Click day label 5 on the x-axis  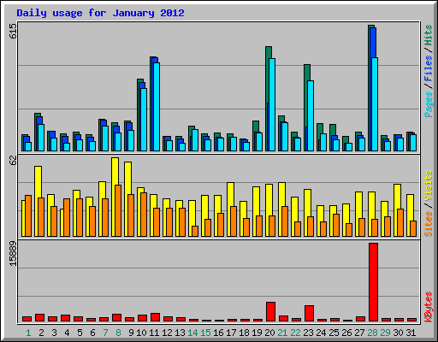(x=80, y=333)
